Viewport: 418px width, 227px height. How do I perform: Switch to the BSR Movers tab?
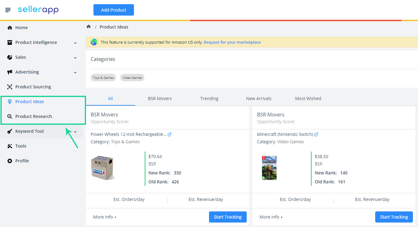pos(160,99)
